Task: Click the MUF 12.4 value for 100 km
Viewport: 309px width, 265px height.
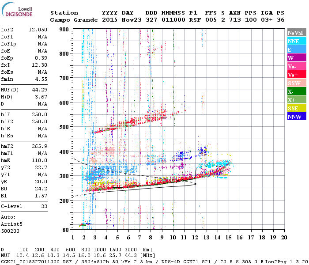Action: tap(23, 256)
